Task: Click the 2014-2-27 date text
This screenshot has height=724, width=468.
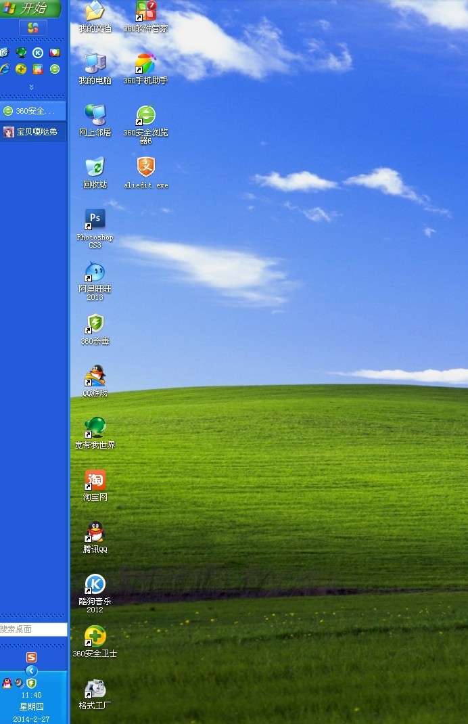Action: [31, 719]
